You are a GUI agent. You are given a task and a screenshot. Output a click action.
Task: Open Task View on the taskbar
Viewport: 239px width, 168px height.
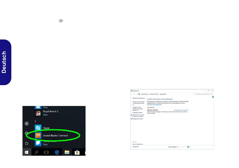[x=46, y=152]
